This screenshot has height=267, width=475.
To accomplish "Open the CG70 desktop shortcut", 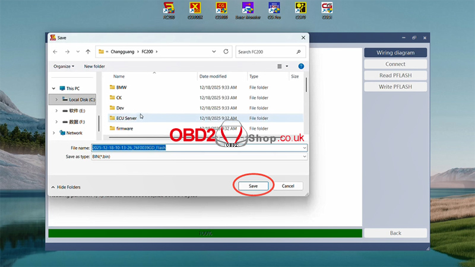I will click(x=300, y=9).
